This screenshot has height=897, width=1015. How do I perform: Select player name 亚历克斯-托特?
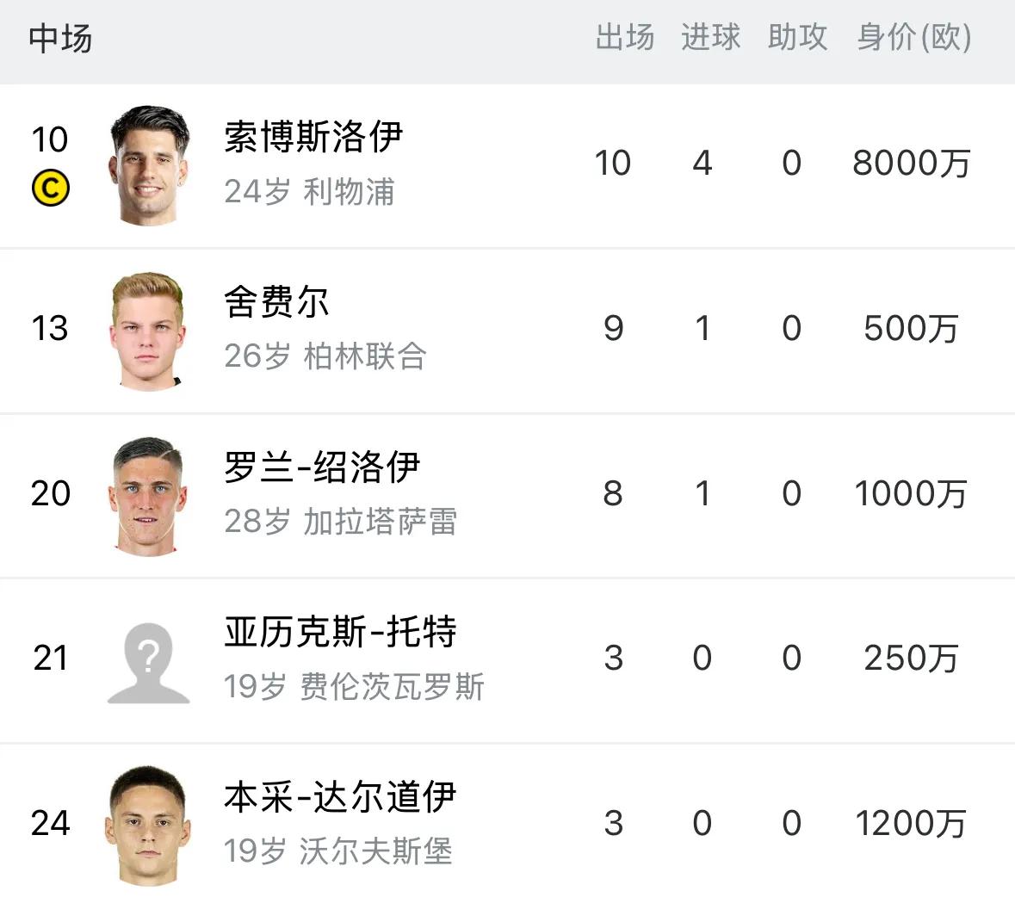click(x=341, y=632)
